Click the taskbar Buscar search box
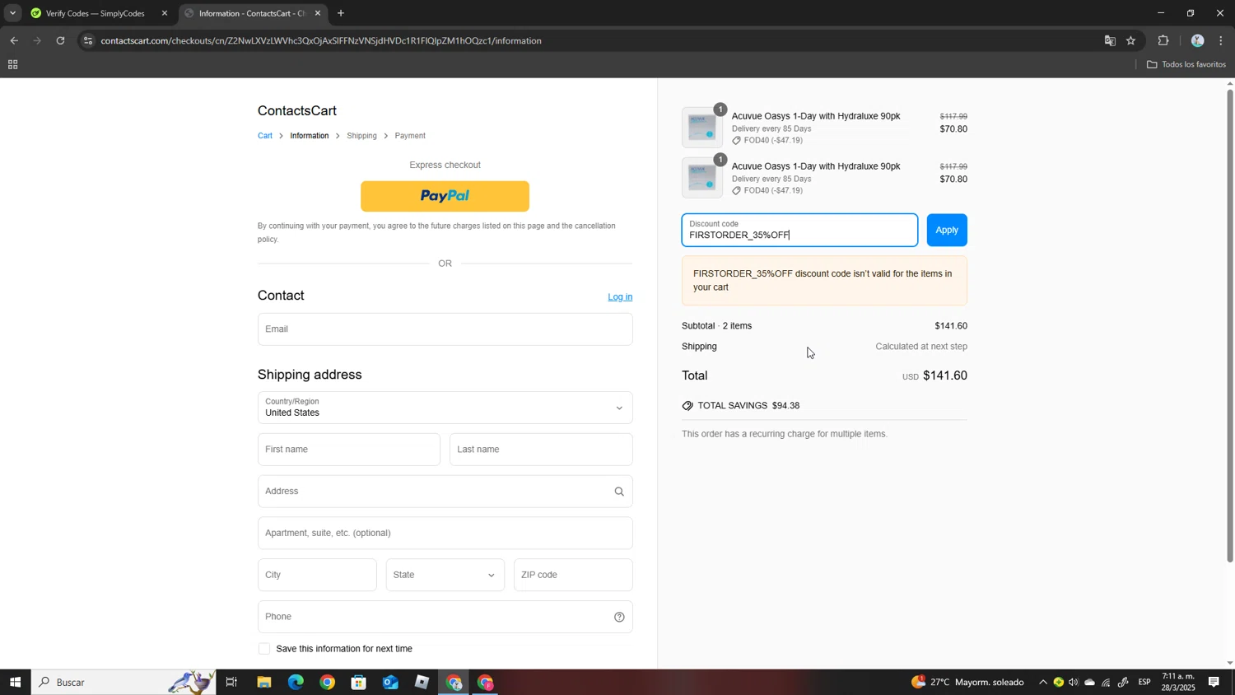Image resolution: width=1235 pixels, height=695 pixels. 123,682
